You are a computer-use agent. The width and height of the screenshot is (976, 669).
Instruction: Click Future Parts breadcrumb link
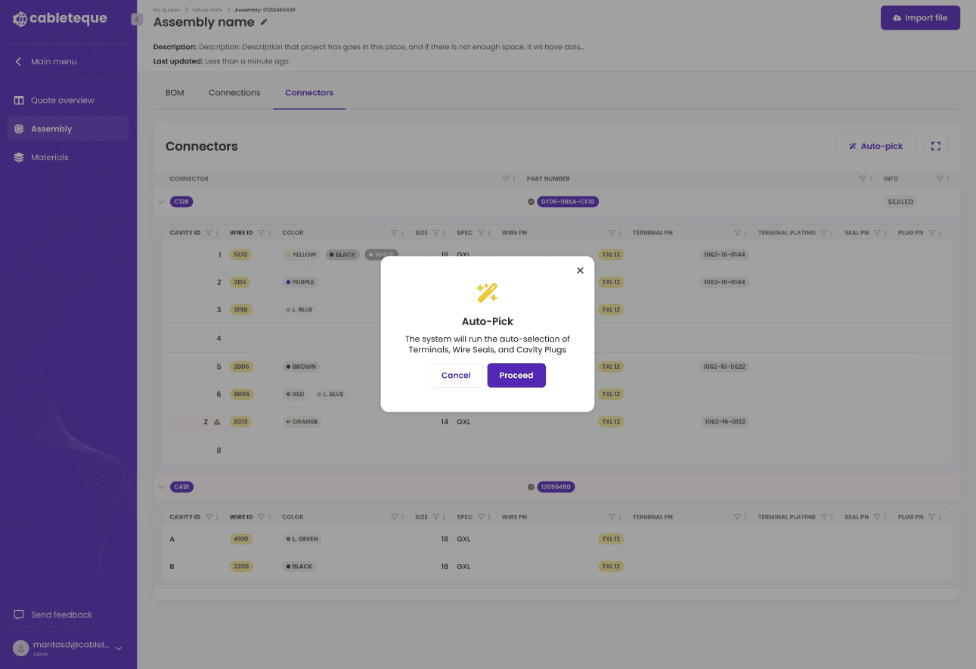206,10
